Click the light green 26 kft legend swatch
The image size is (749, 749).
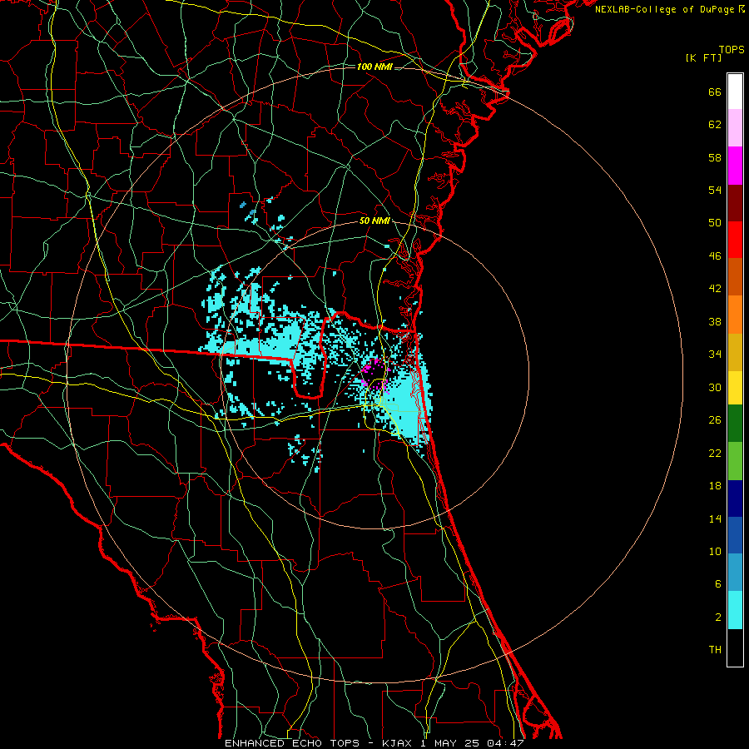[x=735, y=461]
